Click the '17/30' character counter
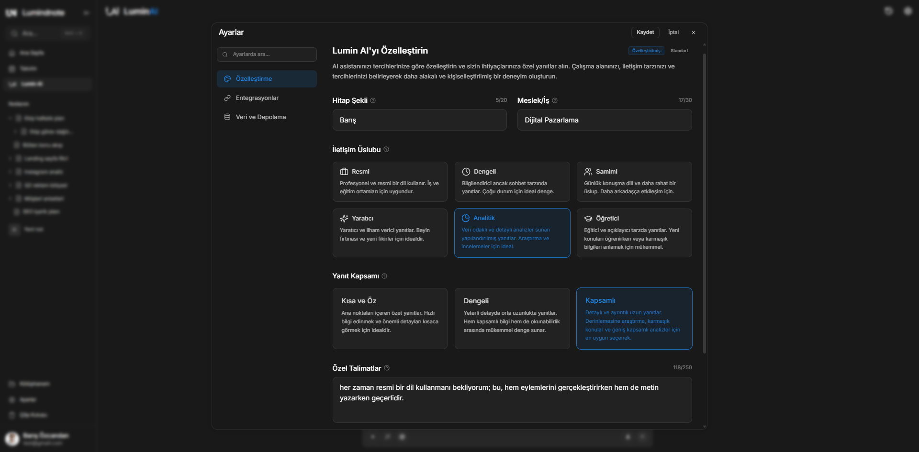 click(685, 100)
